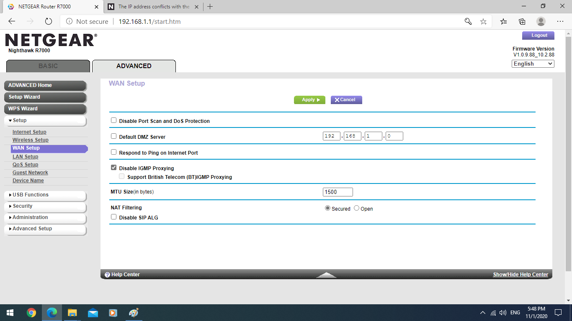Image resolution: width=572 pixels, height=321 pixels.
Task: Open a new browser tab
Action: [x=210, y=7]
